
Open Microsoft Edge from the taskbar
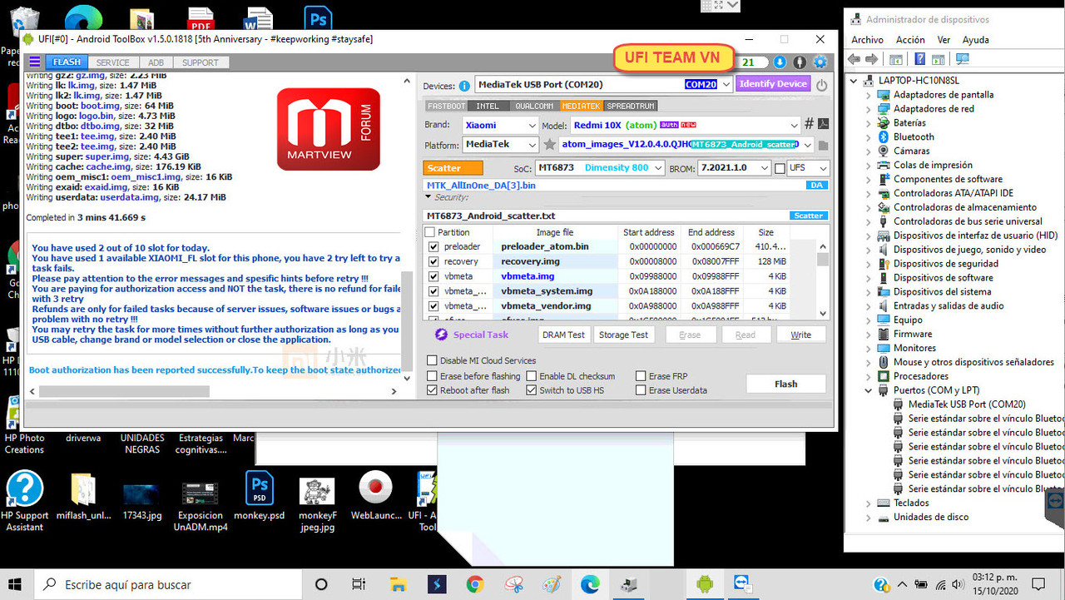click(590, 584)
